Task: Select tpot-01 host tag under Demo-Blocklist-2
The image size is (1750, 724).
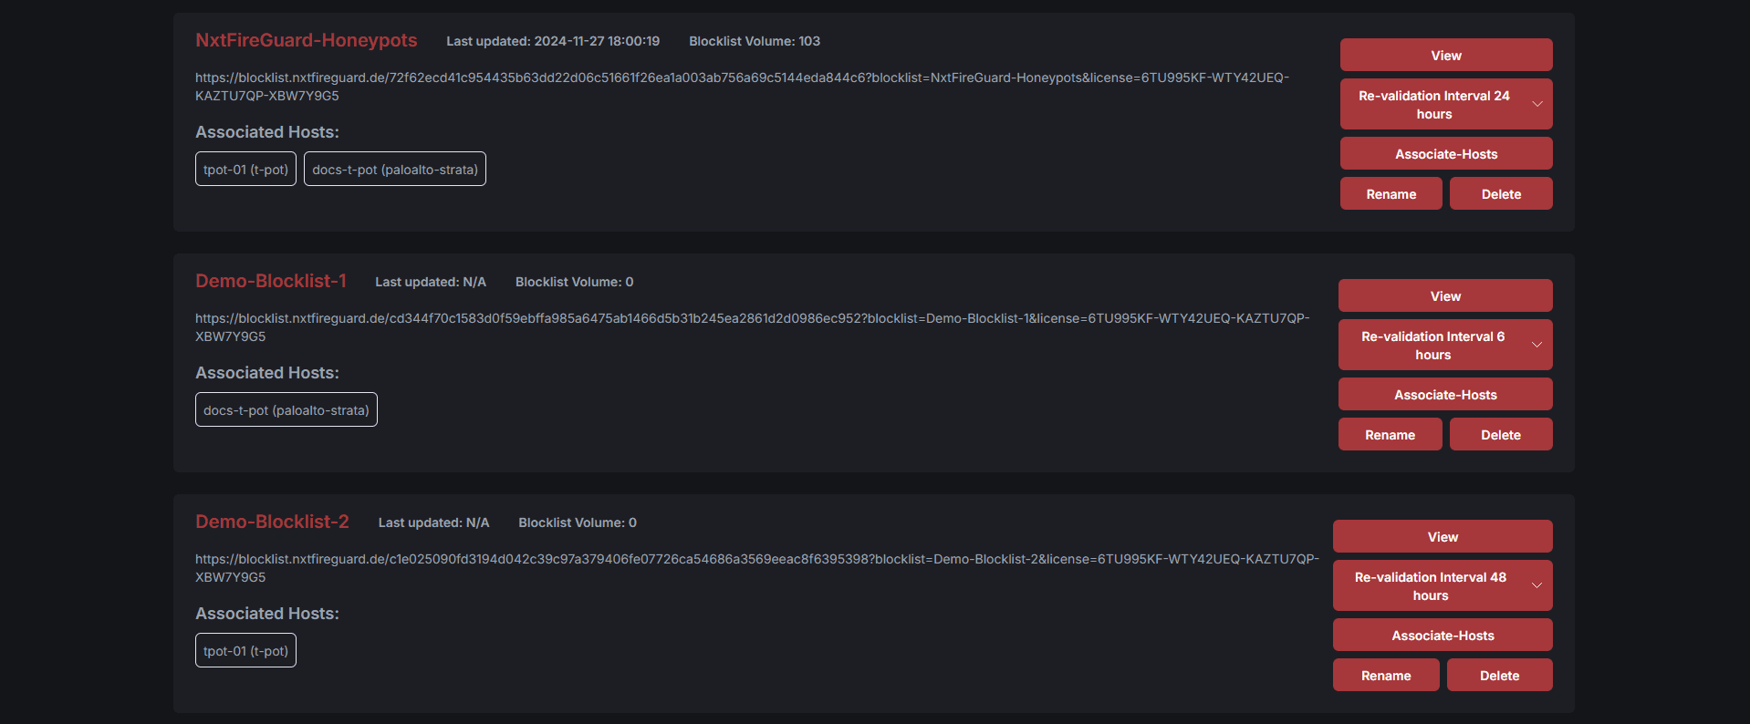Action: 245,650
